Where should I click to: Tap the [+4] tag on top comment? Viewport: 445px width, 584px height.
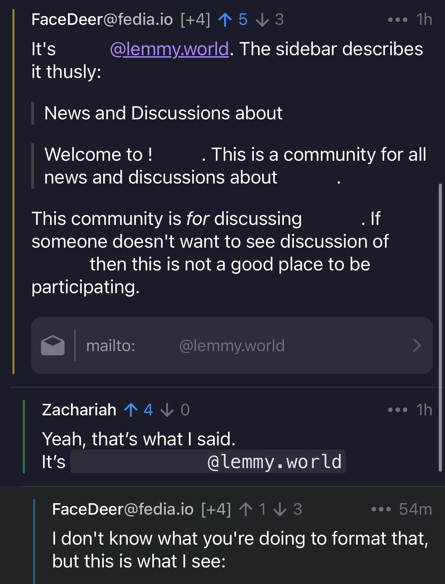(196, 20)
